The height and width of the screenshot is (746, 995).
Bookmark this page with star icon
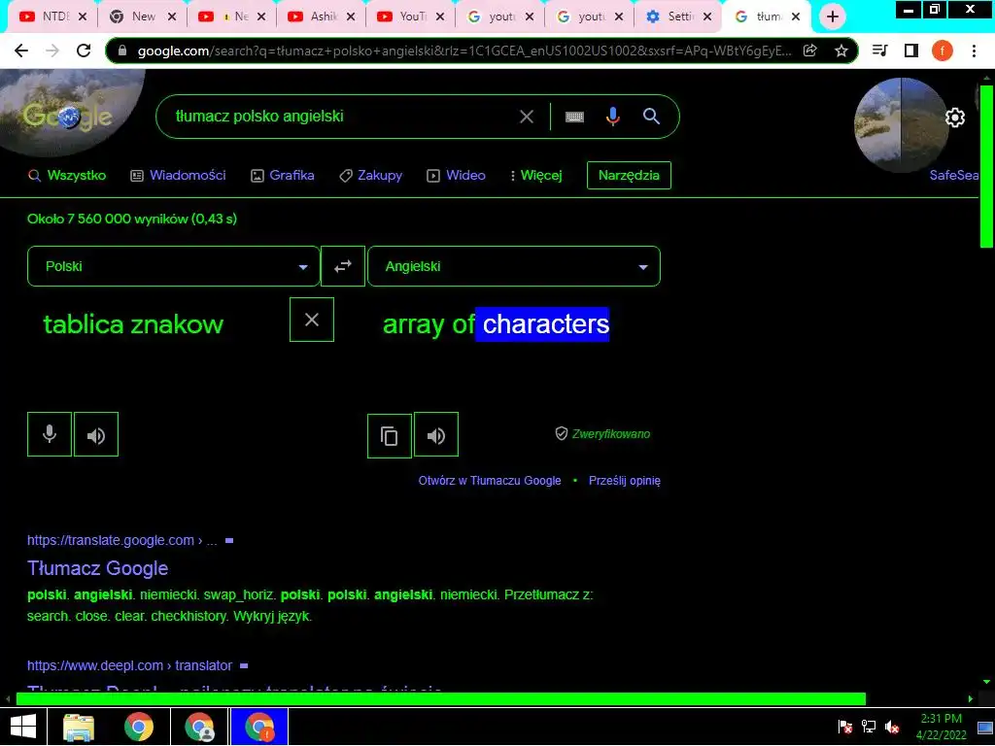click(x=841, y=51)
